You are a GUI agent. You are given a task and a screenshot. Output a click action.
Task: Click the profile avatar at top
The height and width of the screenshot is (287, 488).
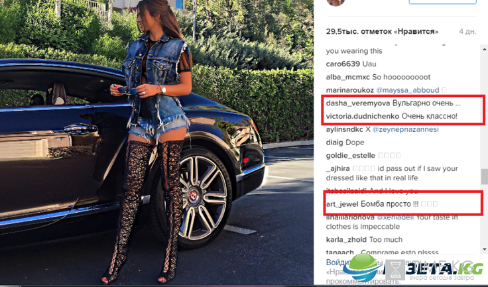(x=335, y=3)
